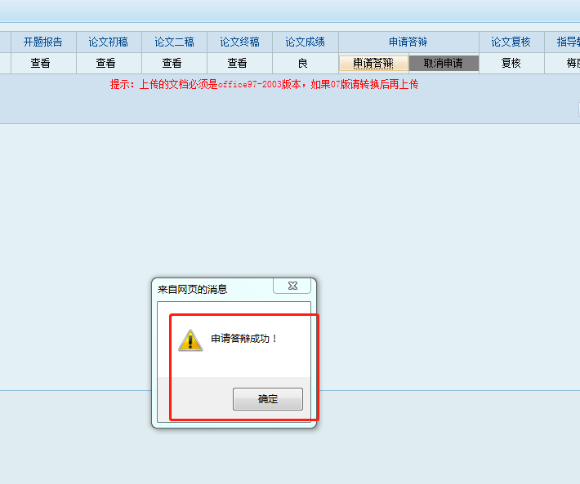Select the 论文复核 column header
580x484 pixels.
(511, 42)
